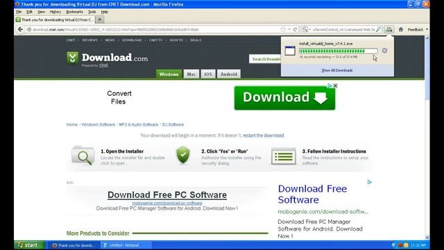This screenshot has height=250, width=444.
Task: Click the Firefox back arrow button
Action: (x=20, y=29)
